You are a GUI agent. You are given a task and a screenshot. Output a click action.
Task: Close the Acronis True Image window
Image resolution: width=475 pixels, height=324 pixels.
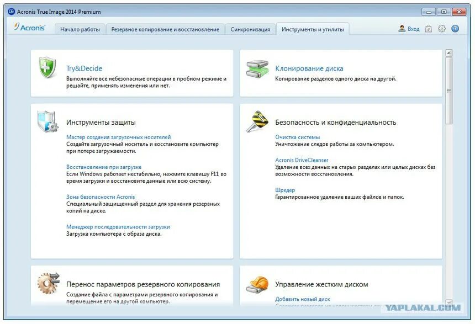coord(458,12)
